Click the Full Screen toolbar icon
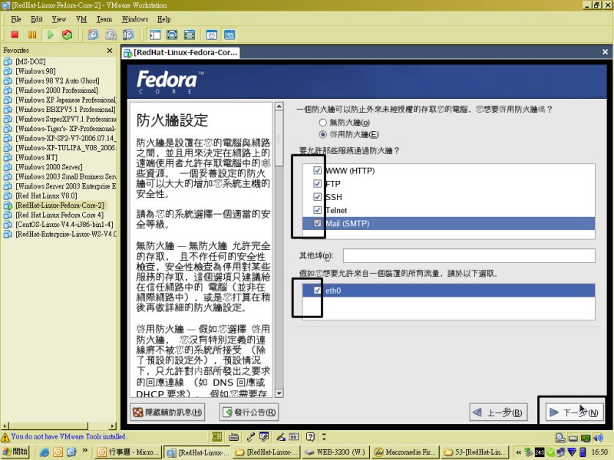This screenshot has width=614, height=460. (x=172, y=34)
